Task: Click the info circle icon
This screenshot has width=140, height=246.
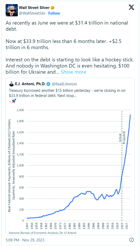Action: click(132, 240)
